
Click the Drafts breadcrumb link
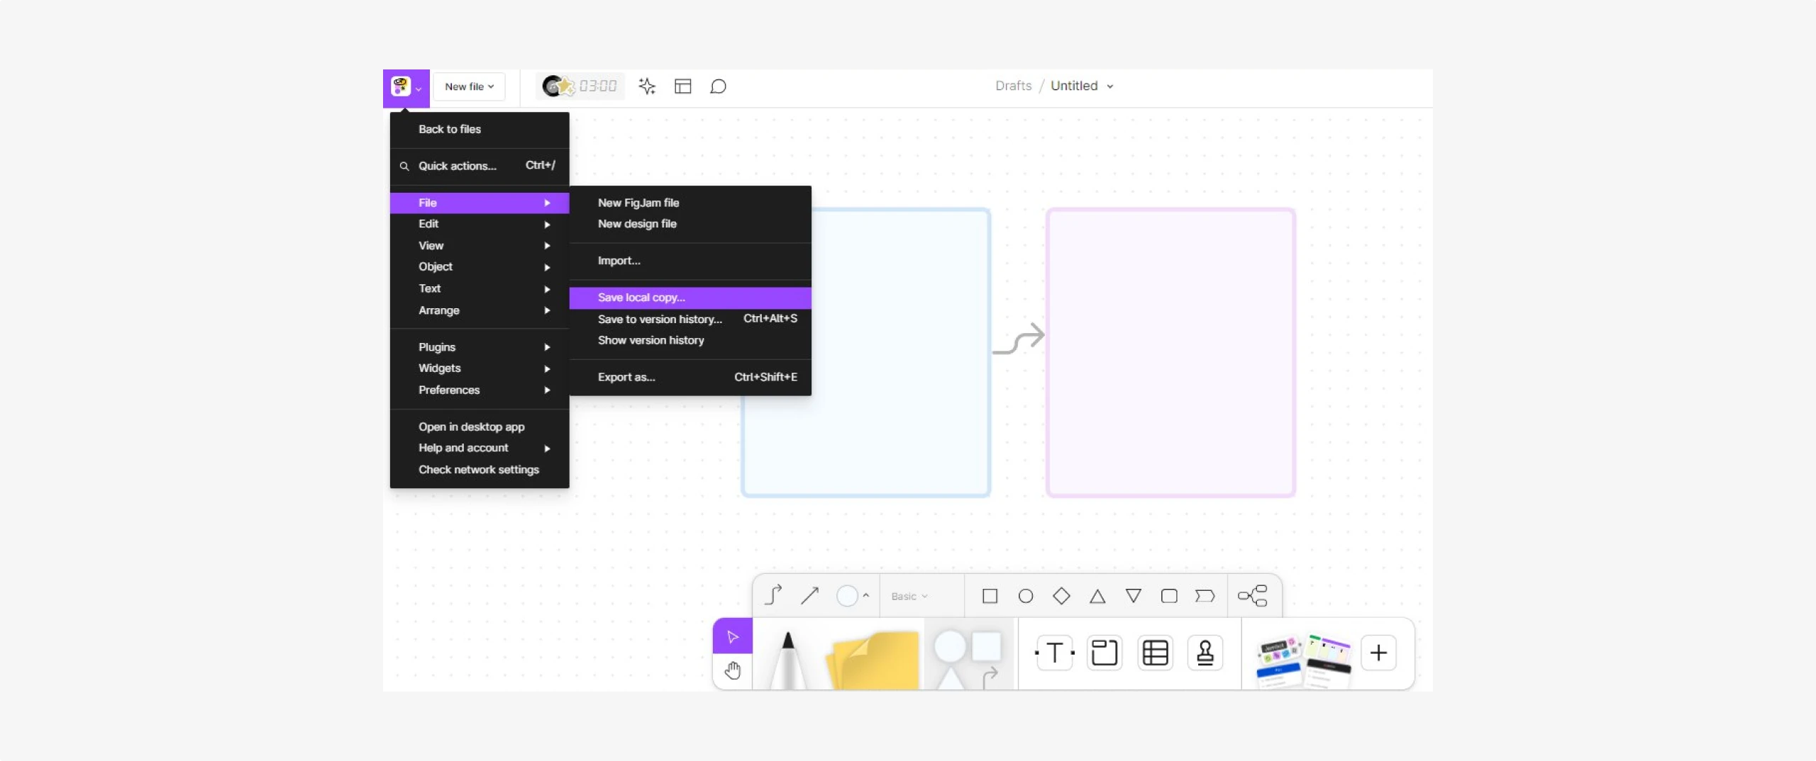(x=1013, y=86)
